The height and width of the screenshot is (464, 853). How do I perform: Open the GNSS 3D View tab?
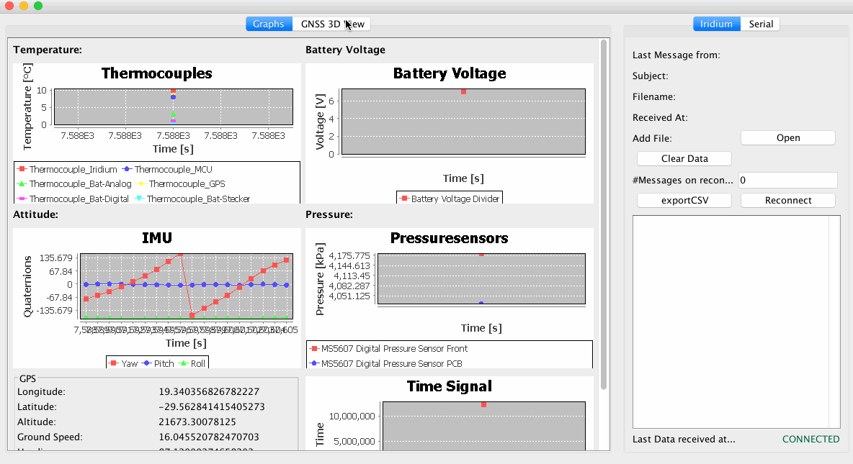point(332,24)
